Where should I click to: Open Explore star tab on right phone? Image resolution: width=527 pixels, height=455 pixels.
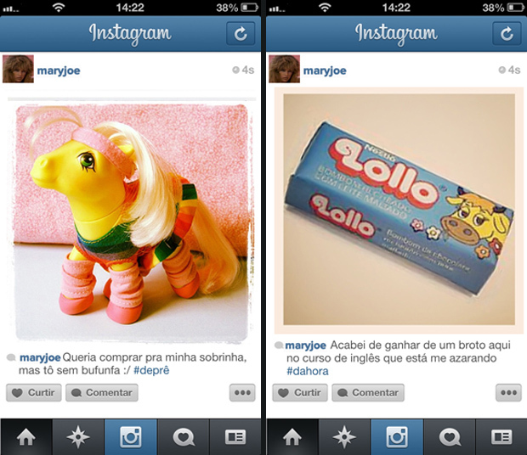tap(344, 437)
